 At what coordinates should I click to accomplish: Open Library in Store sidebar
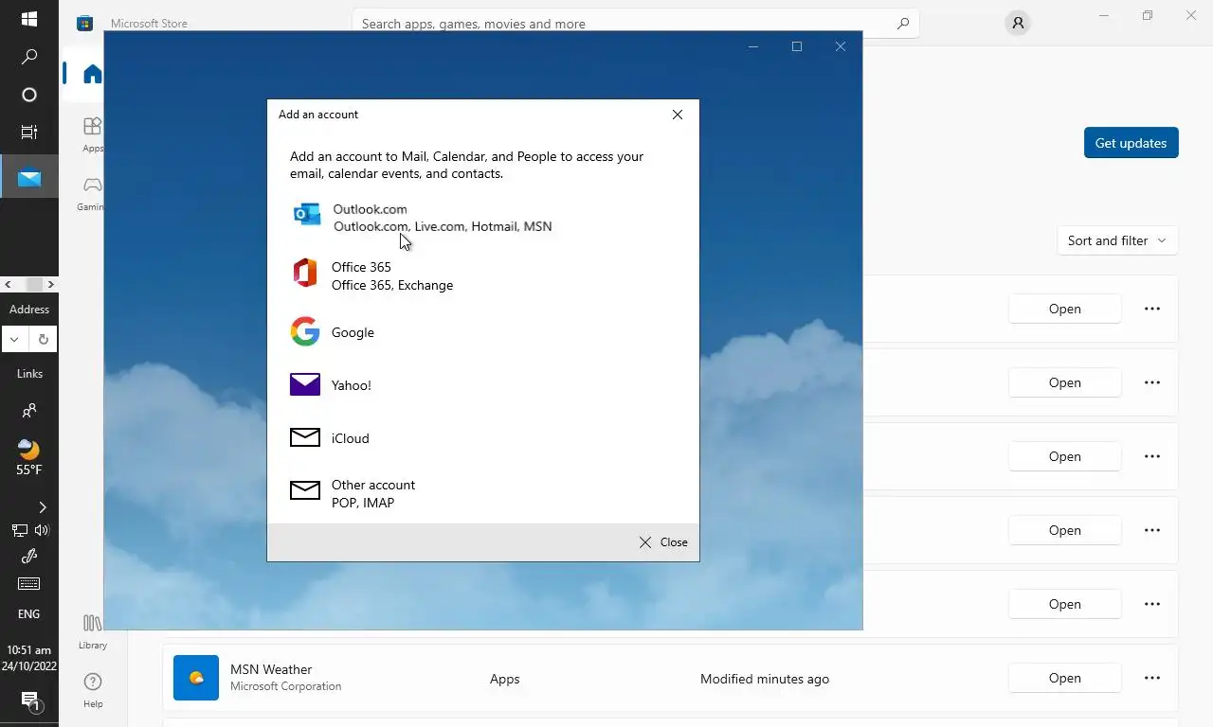click(x=92, y=631)
